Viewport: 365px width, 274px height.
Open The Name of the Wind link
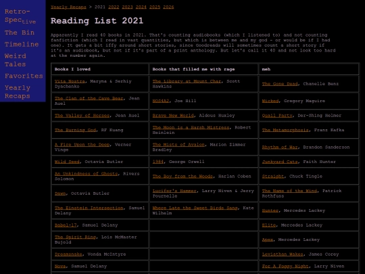289,191
